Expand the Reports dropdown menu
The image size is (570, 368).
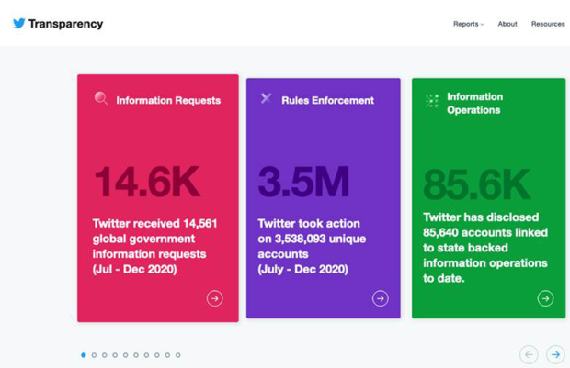pos(468,24)
